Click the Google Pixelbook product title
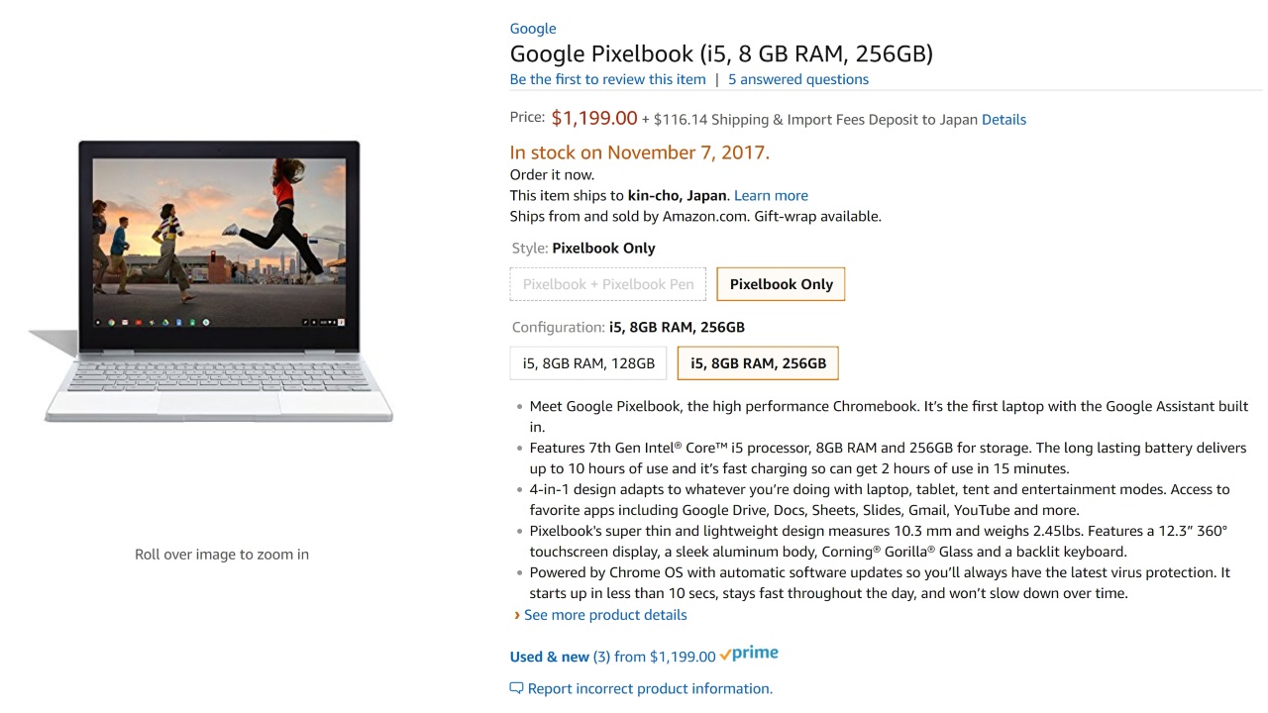 pyautogui.click(x=721, y=53)
